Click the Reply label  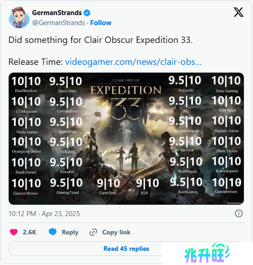pyautogui.click(x=70, y=232)
